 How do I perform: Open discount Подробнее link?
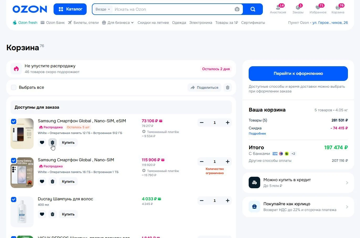click(257, 134)
